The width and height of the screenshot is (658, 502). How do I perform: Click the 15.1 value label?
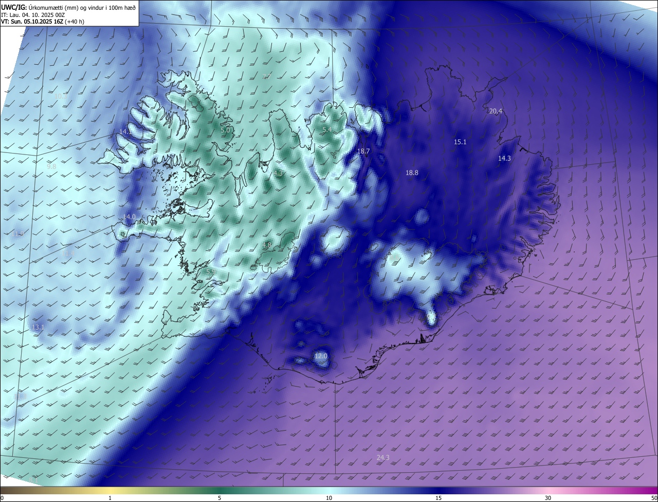point(460,142)
